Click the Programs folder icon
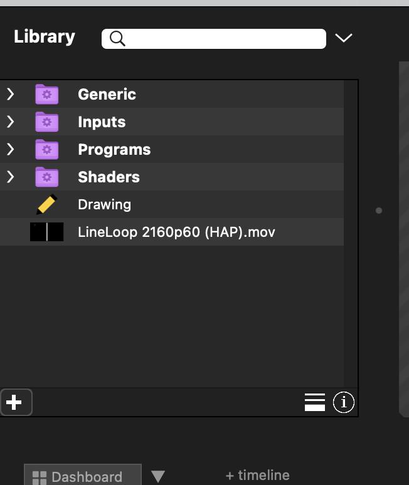The height and width of the screenshot is (485, 409). pos(47,149)
